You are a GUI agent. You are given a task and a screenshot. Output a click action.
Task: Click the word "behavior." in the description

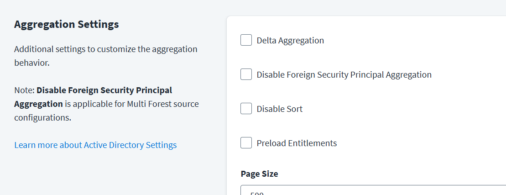click(31, 63)
